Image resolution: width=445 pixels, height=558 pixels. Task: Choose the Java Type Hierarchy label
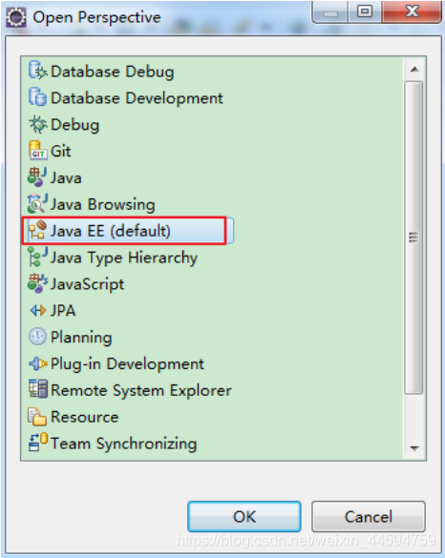124,258
